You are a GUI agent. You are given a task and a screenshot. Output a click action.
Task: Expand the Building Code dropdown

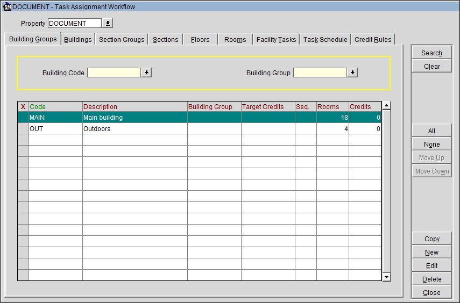pos(146,73)
